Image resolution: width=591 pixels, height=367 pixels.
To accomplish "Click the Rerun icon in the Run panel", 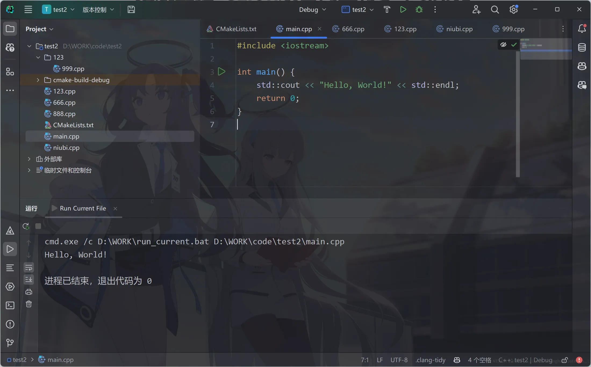I will [x=26, y=226].
